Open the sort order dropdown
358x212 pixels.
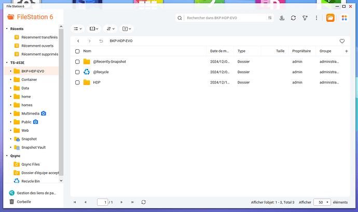pyautogui.click(x=109, y=29)
